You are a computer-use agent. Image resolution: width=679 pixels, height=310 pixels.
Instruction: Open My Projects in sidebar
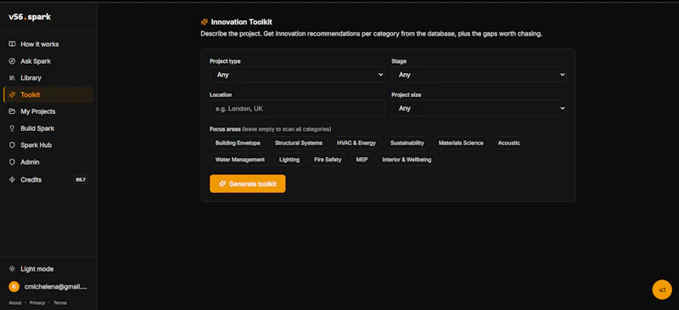48,111
